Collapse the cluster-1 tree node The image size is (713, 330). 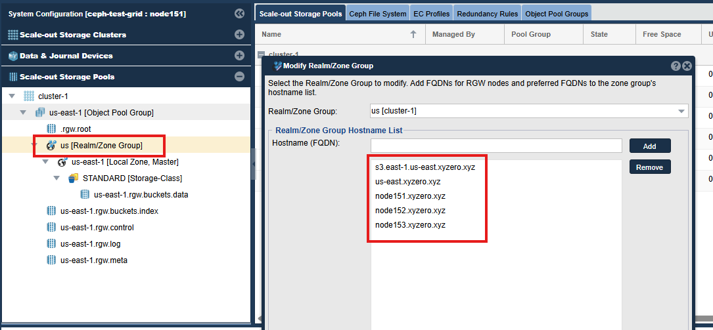[12, 96]
